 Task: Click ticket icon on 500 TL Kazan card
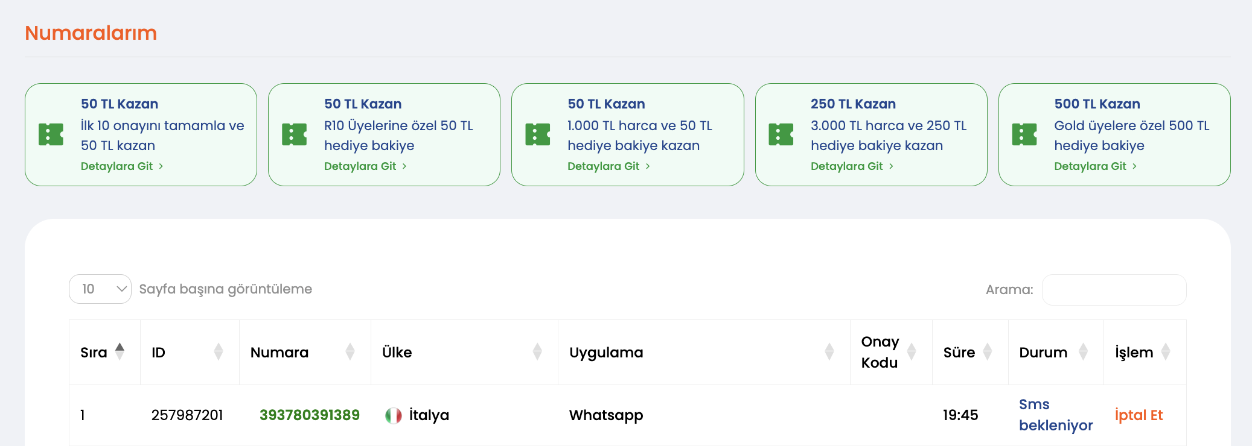click(1024, 134)
